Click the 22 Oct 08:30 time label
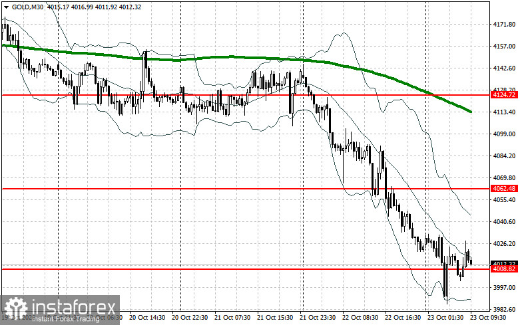 tap(360, 318)
